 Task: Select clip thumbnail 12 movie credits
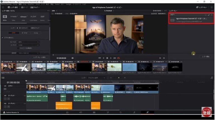click(x=175, y=67)
